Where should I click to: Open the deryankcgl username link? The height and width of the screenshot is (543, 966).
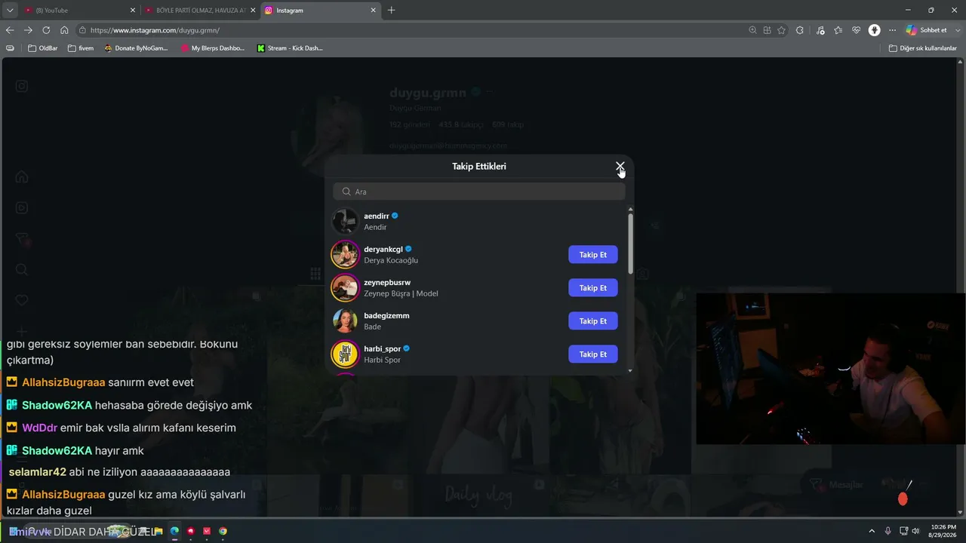coord(383,249)
